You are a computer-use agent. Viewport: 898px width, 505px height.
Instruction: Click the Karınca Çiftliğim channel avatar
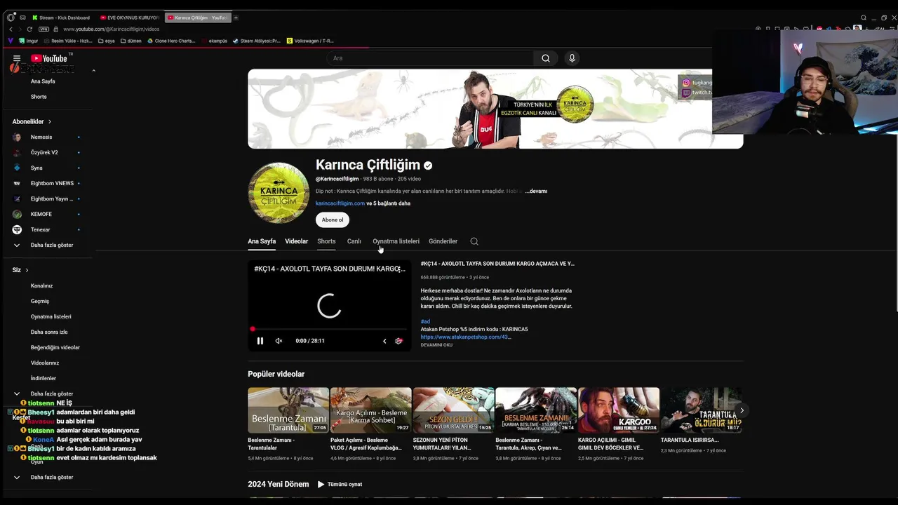coord(279,193)
